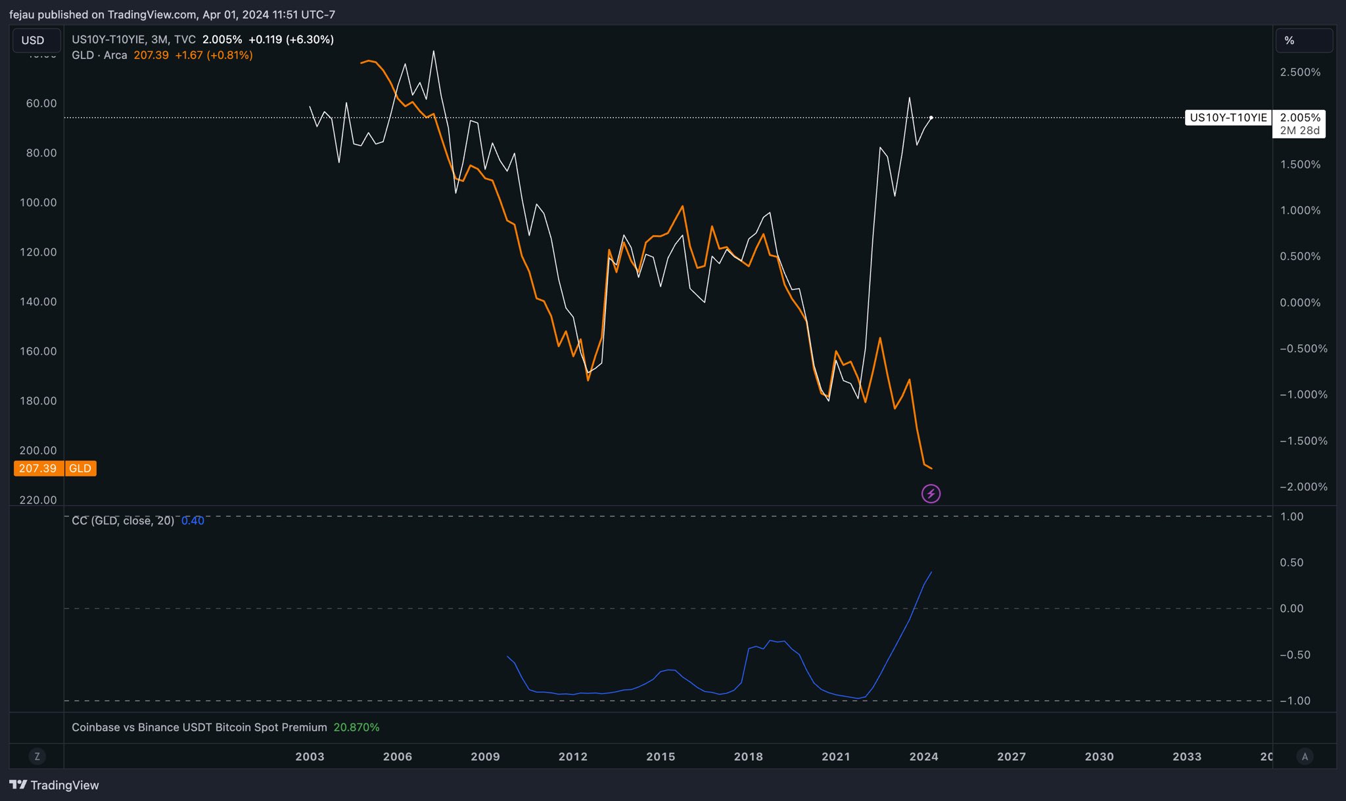The height and width of the screenshot is (801, 1346).
Task: Click the Z timezone button on time axis
Action: pyautogui.click(x=37, y=756)
